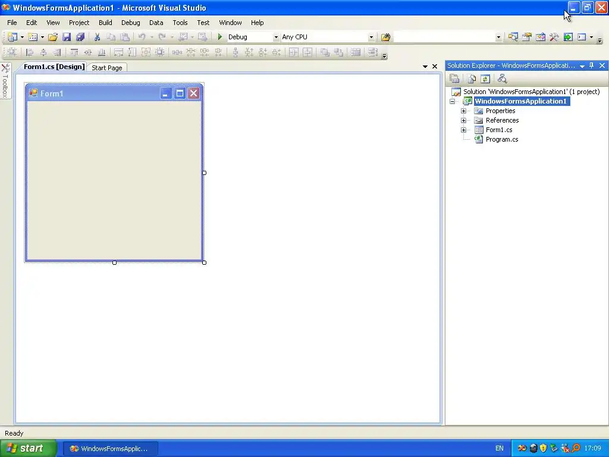The height and width of the screenshot is (457, 609).
Task: Open Add New Item dropdown arrow
Action: point(42,37)
